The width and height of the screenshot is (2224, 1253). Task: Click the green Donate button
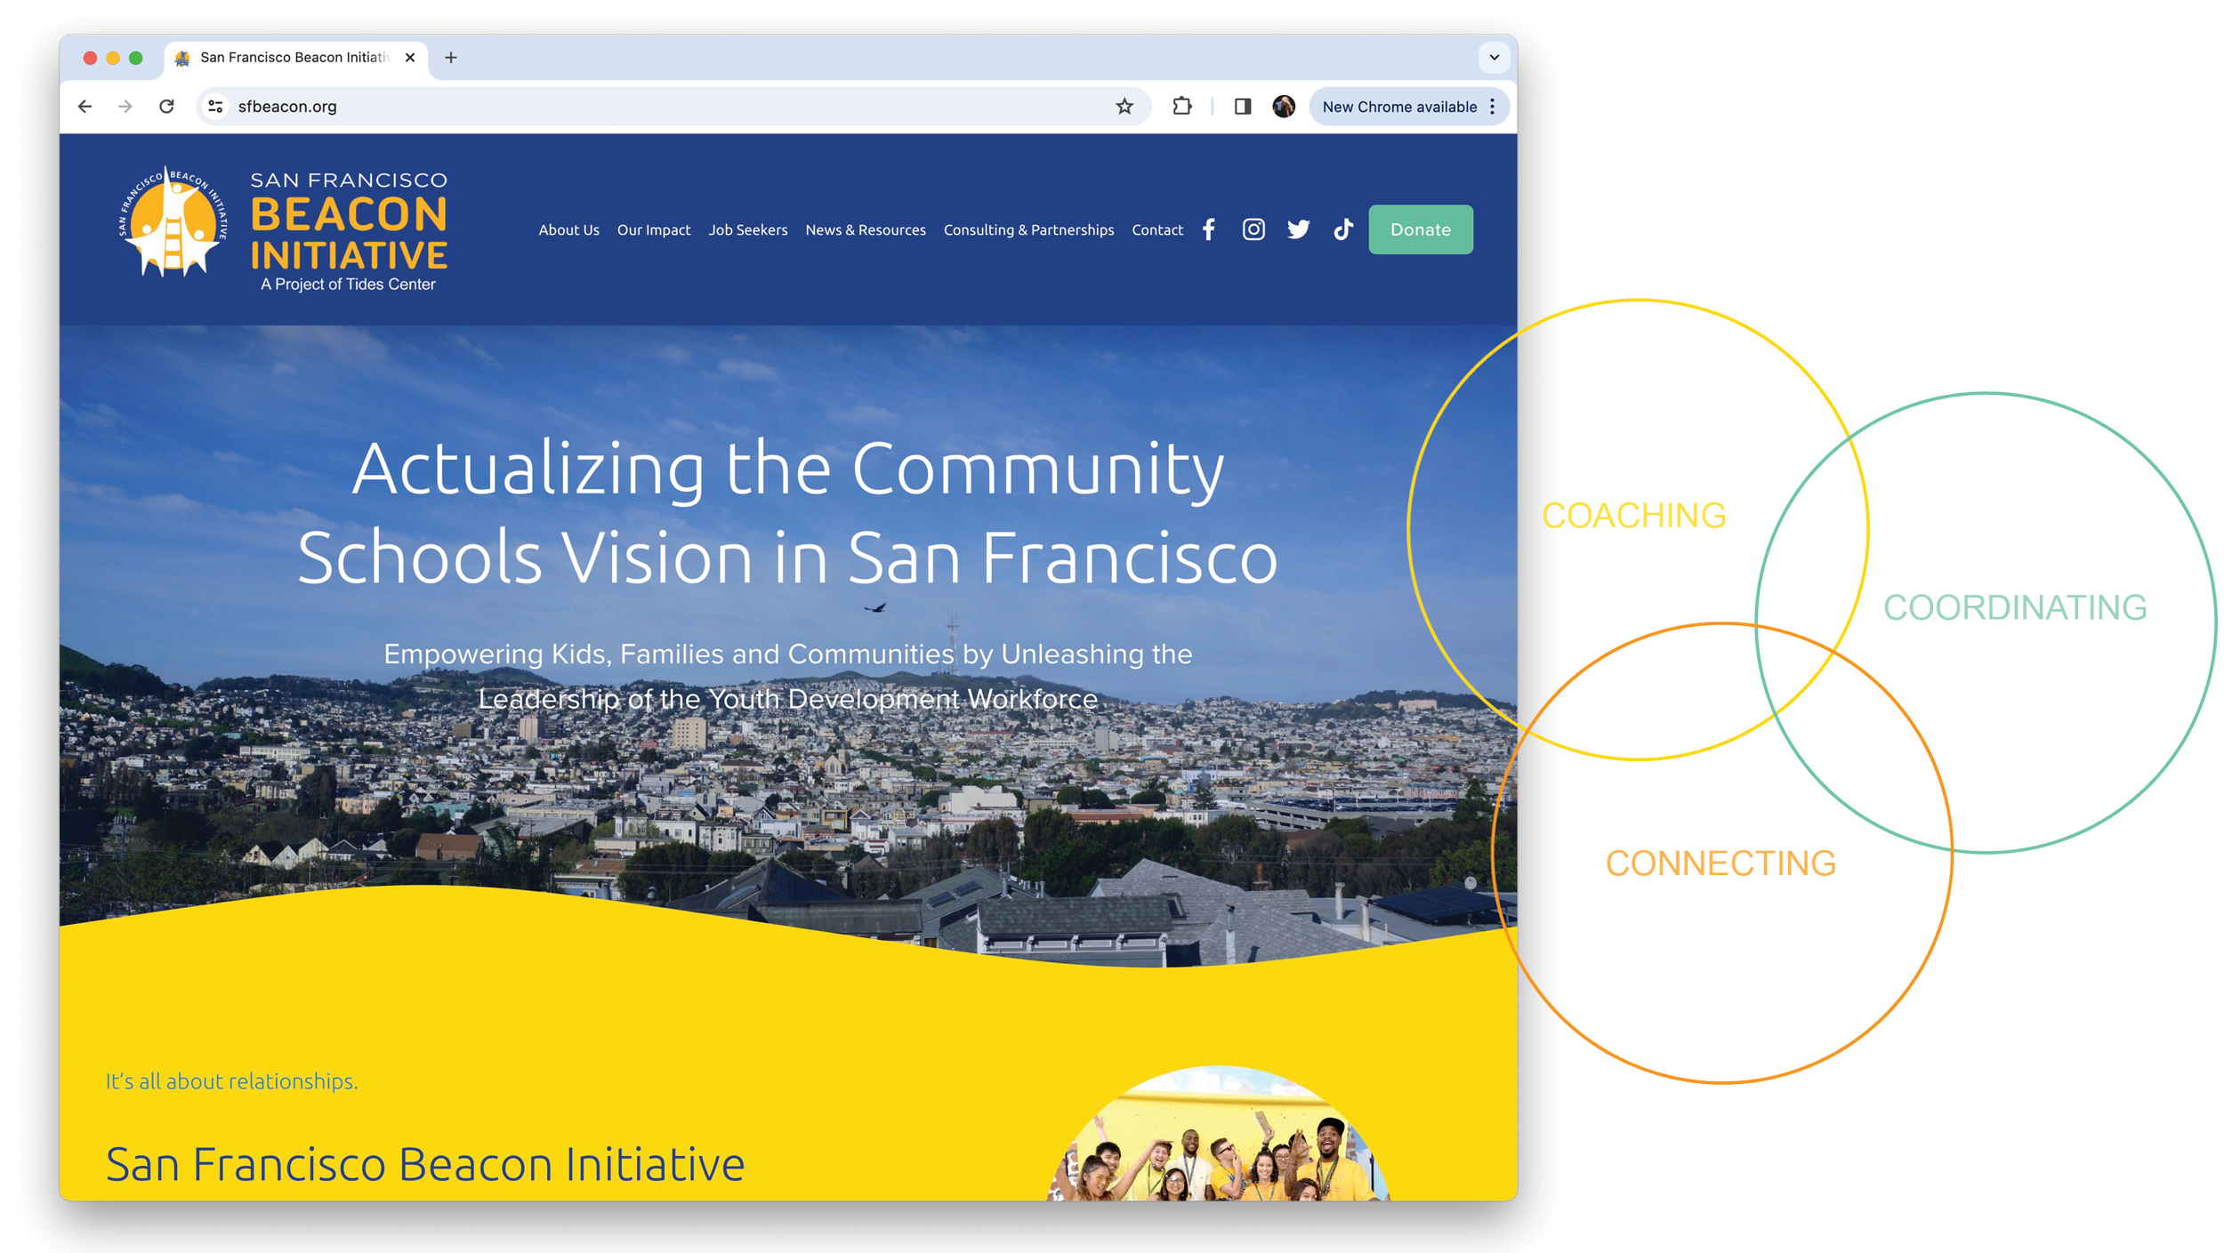pos(1420,229)
